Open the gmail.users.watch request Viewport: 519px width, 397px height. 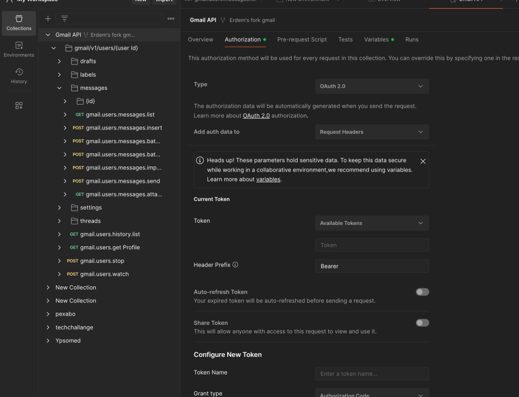point(105,274)
